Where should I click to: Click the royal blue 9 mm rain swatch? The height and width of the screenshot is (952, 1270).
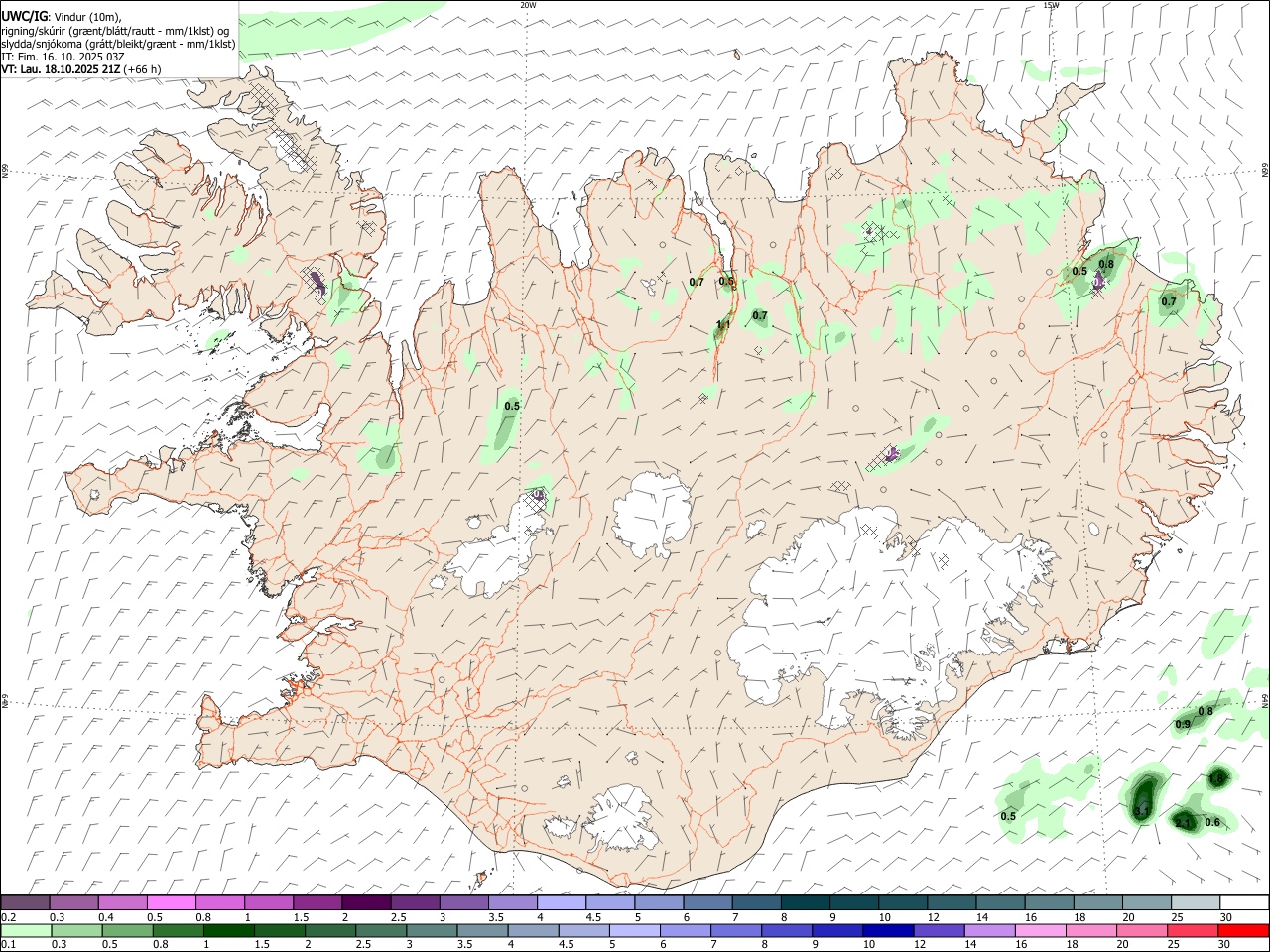(x=837, y=930)
